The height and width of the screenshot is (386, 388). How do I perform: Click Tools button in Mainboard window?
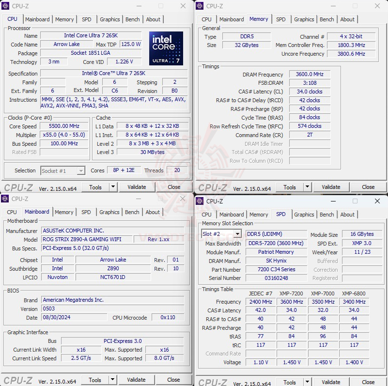click(x=95, y=380)
